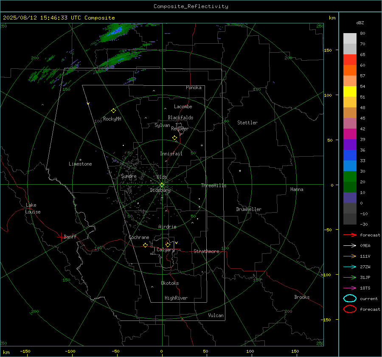The image size is (382, 357).
Task: Click the yellow diamond marker below RedDeer
Action: point(174,138)
